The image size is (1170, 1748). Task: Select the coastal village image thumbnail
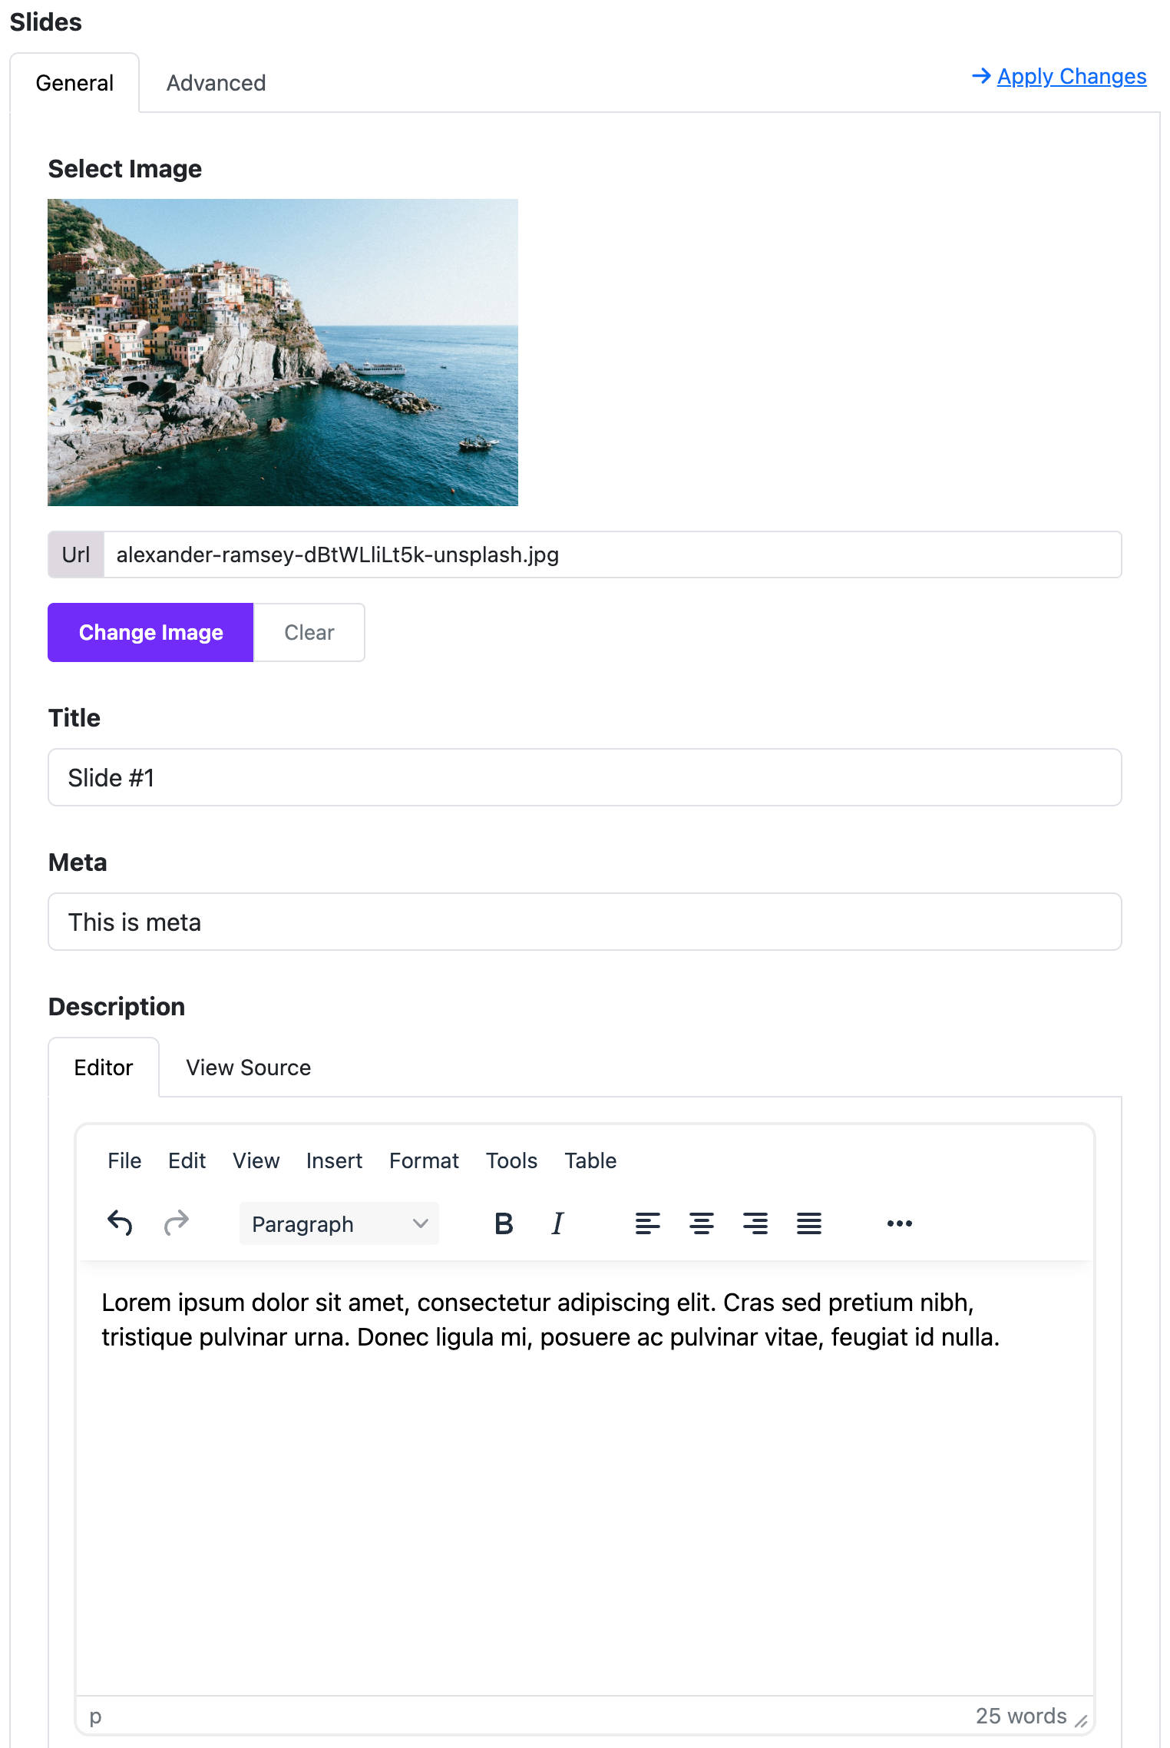(x=283, y=353)
